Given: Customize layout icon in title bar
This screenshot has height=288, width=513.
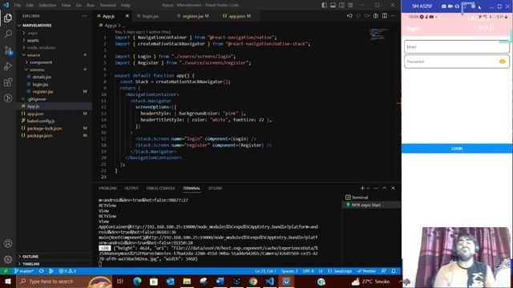Looking at the screenshot, I should [x=350, y=6].
